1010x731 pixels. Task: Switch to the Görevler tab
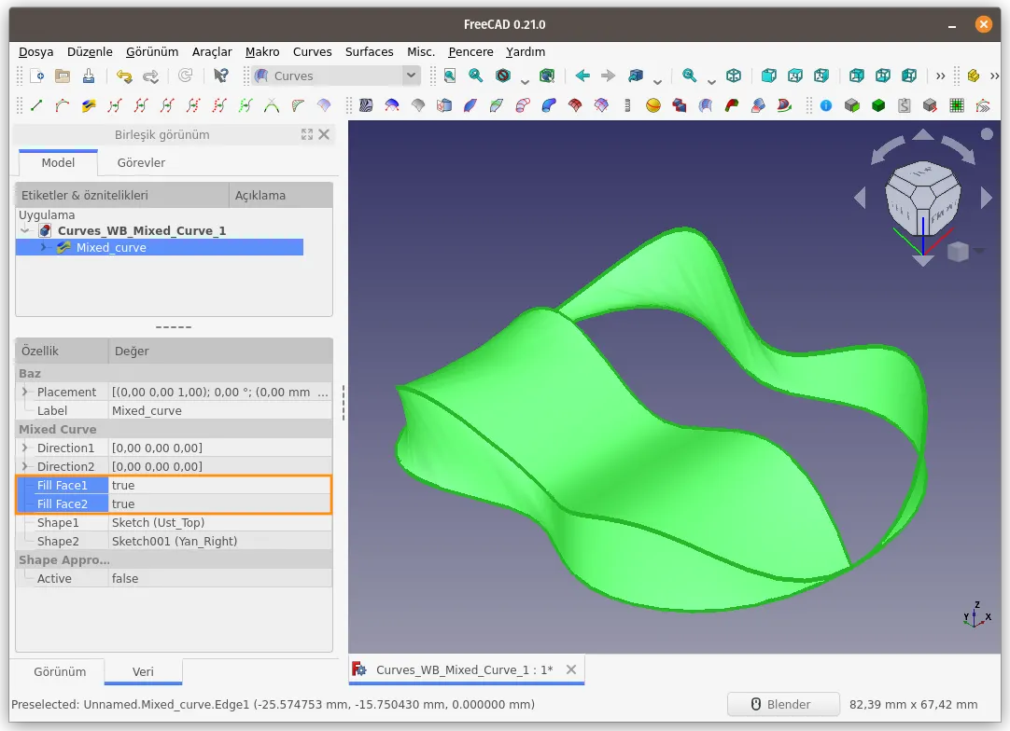click(141, 163)
